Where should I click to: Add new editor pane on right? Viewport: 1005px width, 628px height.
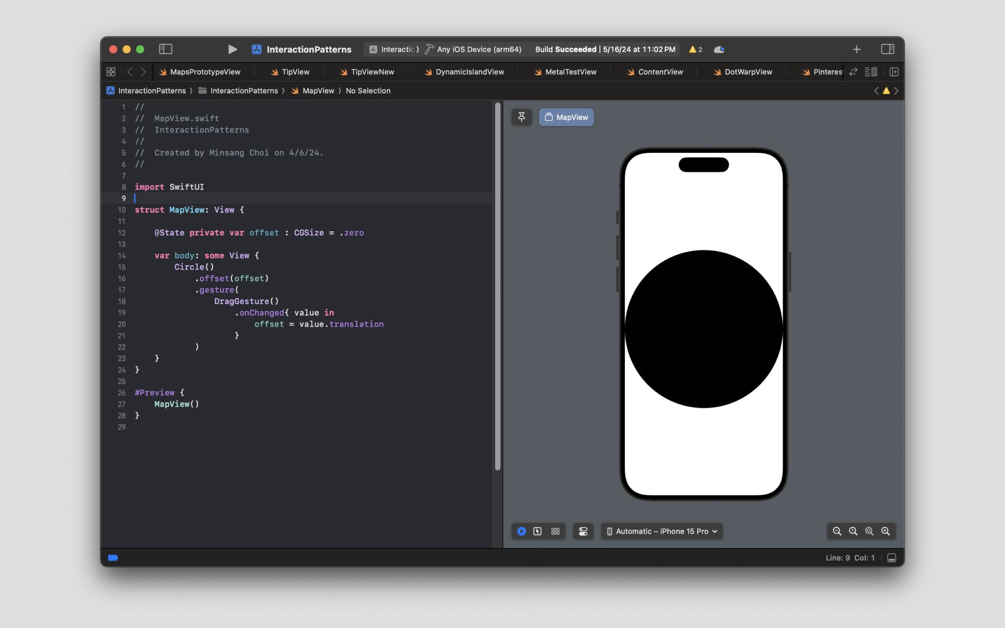[894, 72]
